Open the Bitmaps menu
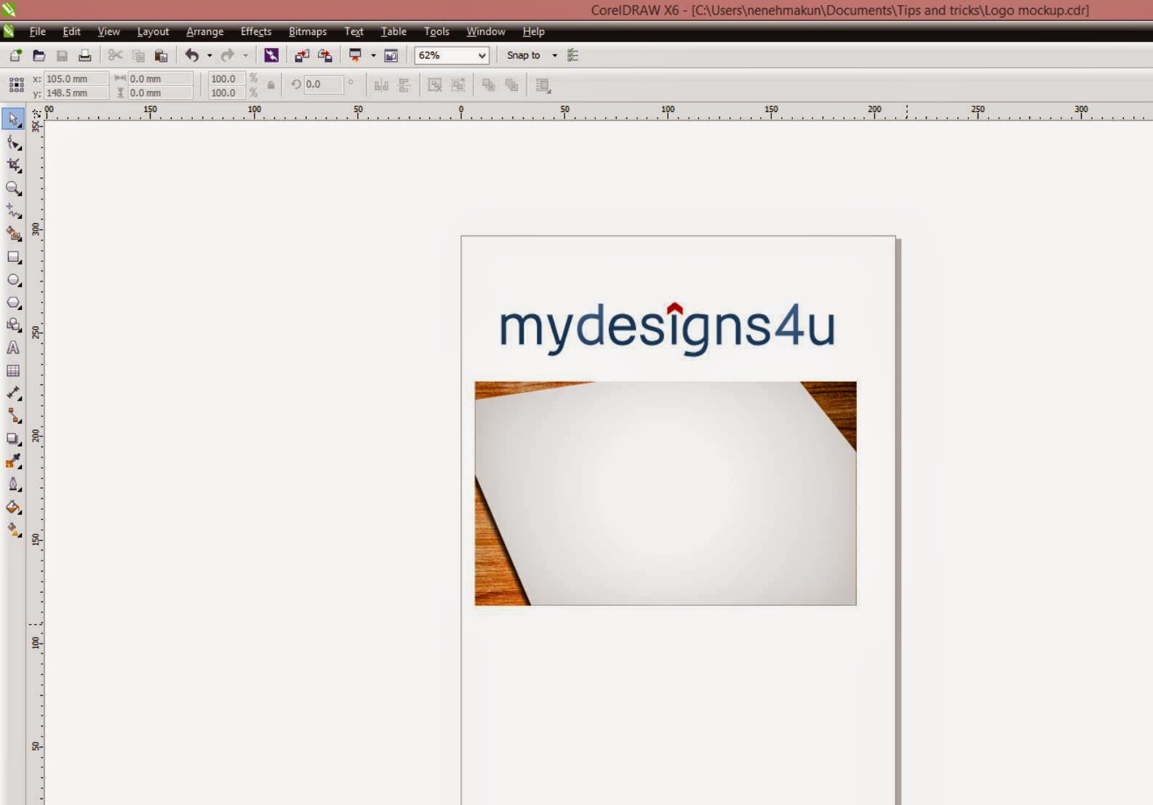Screen dimensions: 1153x805 [x=308, y=31]
